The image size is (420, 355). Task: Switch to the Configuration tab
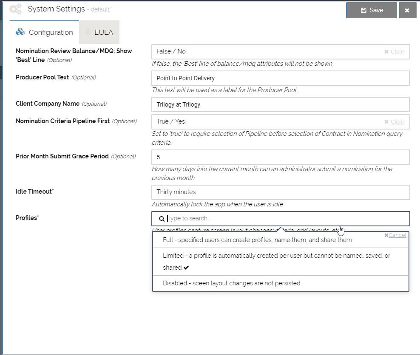pos(45,32)
